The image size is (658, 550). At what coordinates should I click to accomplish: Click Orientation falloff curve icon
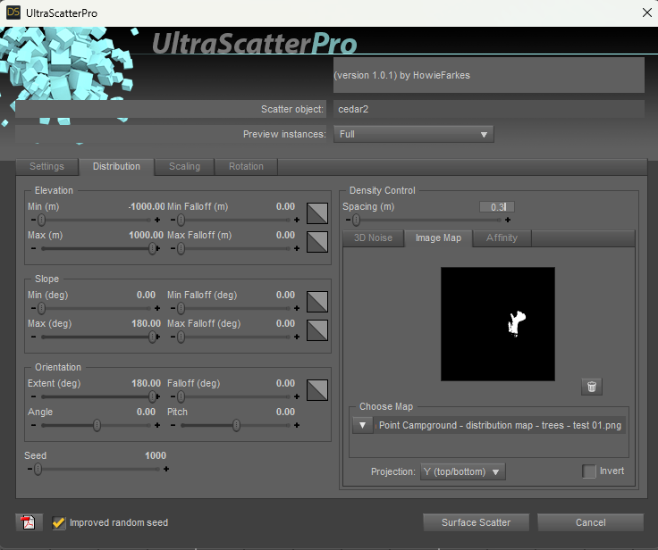[x=317, y=390]
